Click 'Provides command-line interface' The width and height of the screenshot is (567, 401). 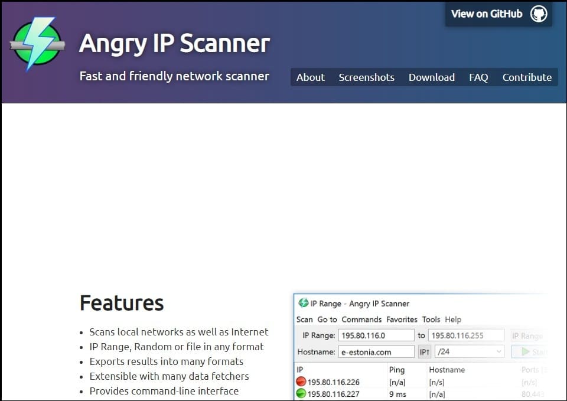(x=164, y=391)
